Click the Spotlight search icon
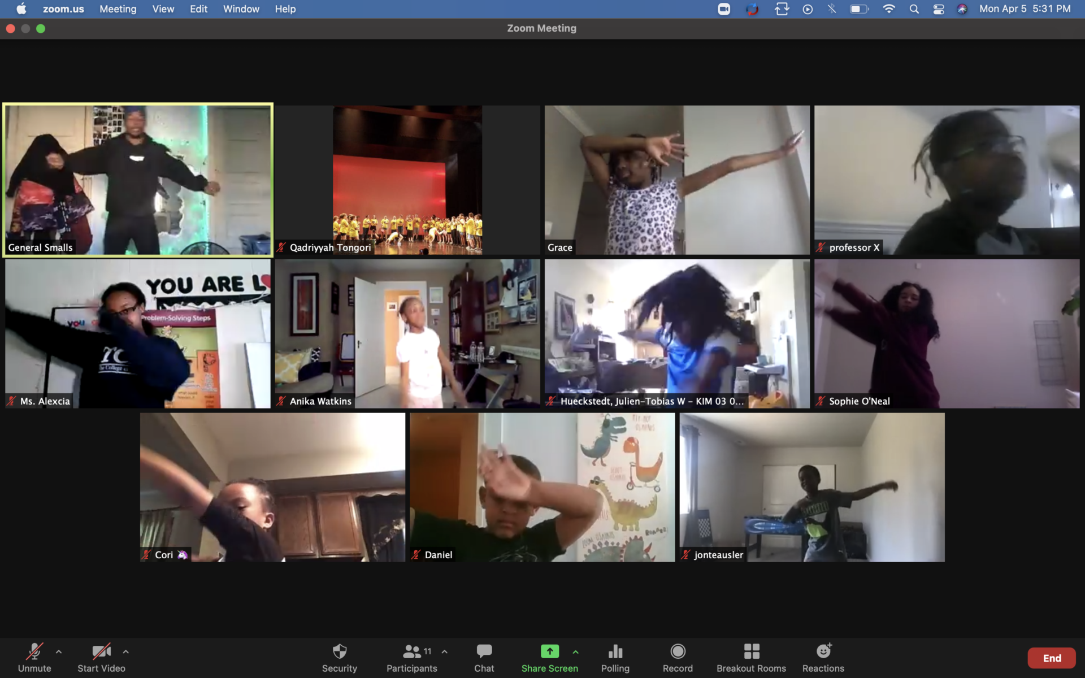This screenshot has width=1085, height=678. 914,9
